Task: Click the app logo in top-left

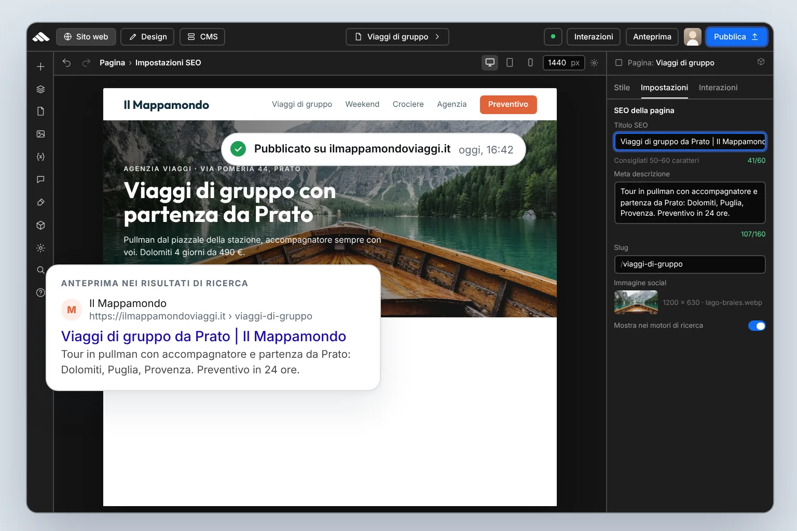Action: coord(41,37)
